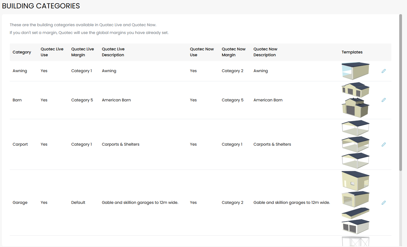Click the Templates column header
The image size is (407, 247).
[352, 52]
